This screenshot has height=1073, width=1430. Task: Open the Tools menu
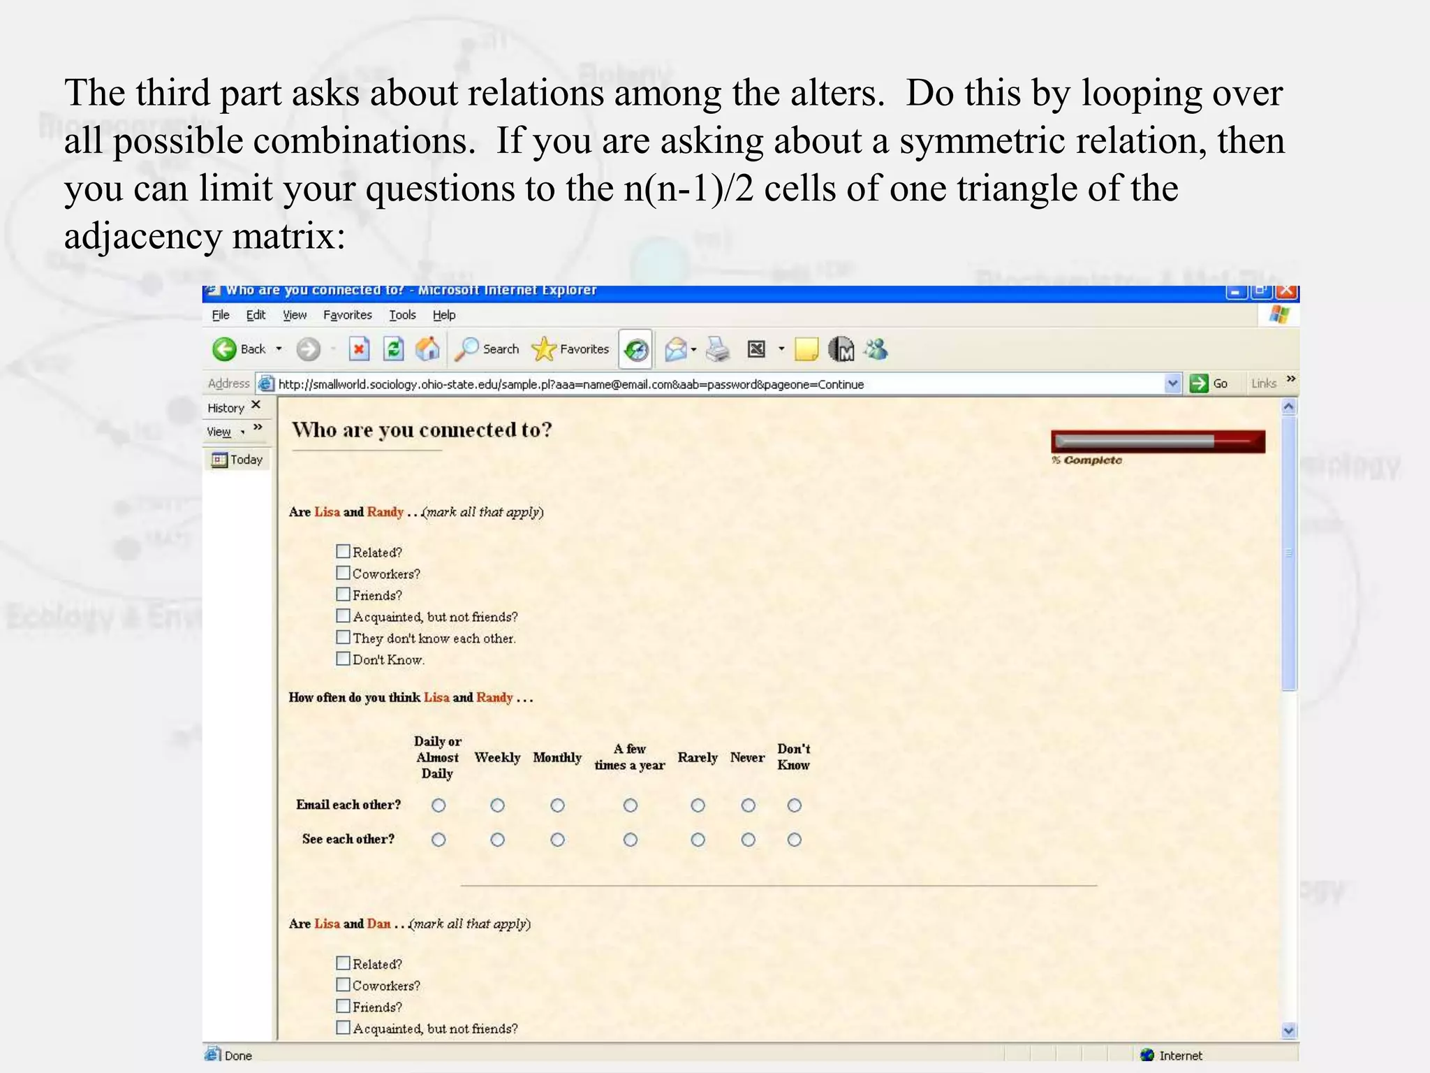coord(402,315)
